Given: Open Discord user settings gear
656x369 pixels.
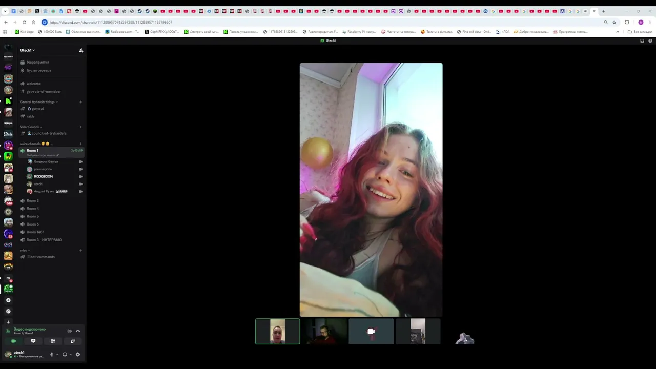Looking at the screenshot, I should (78, 354).
